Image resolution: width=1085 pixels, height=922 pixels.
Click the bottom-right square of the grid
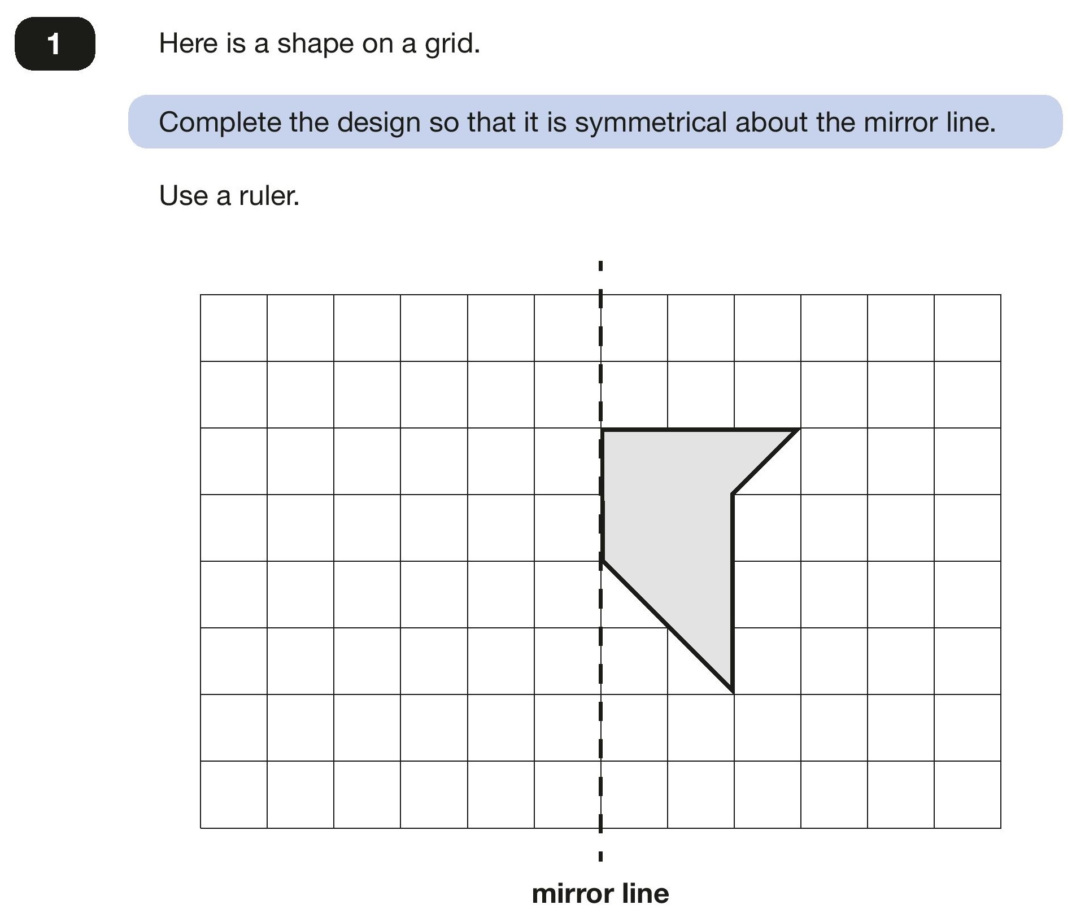(x=968, y=795)
